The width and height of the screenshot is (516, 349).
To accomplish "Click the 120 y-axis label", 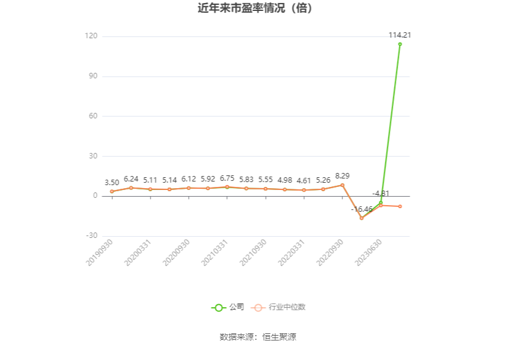I will coord(91,36).
